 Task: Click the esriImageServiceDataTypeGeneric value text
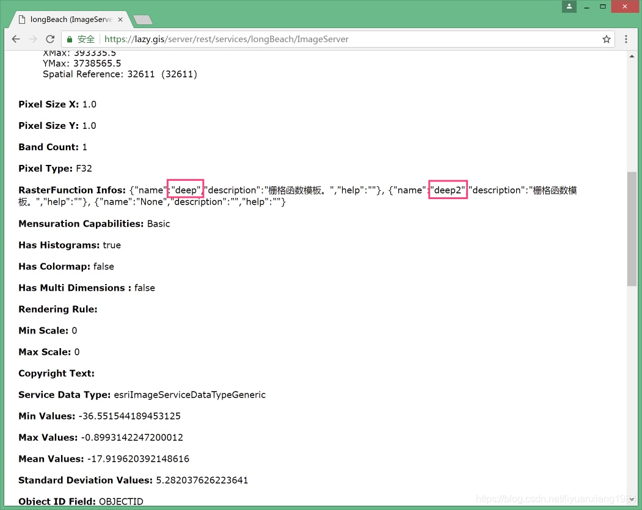pos(189,395)
